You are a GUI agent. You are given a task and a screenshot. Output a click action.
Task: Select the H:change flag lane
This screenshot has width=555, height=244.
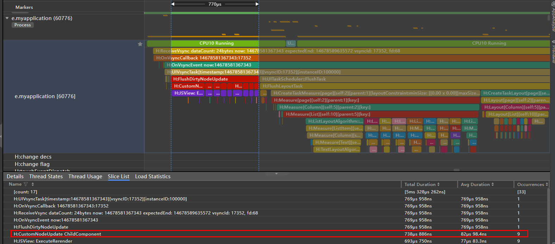tap(32, 164)
